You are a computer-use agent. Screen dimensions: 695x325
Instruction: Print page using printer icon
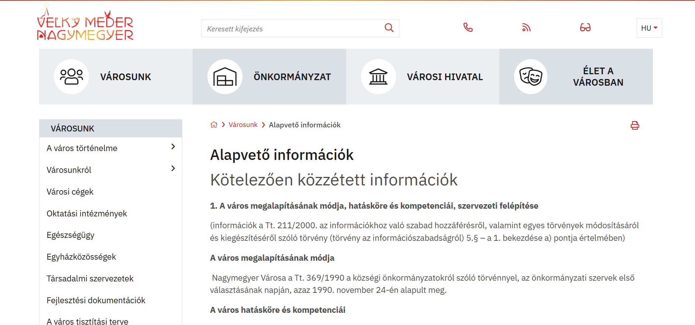coord(634,126)
